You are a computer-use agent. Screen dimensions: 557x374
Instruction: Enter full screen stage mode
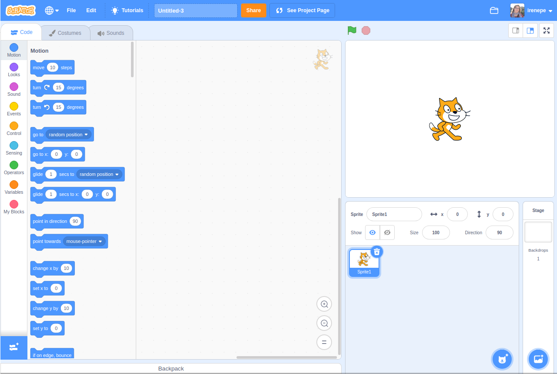(547, 30)
